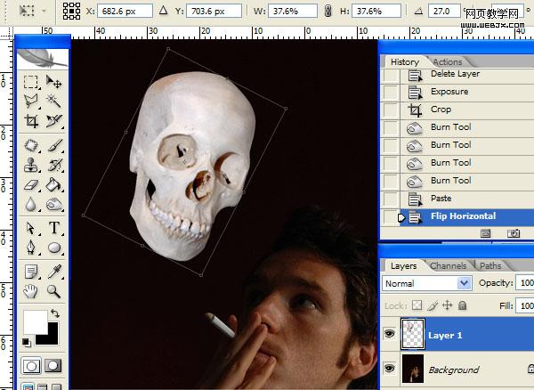
Task: Toggle lock all padlock icon
Action: tap(462, 305)
